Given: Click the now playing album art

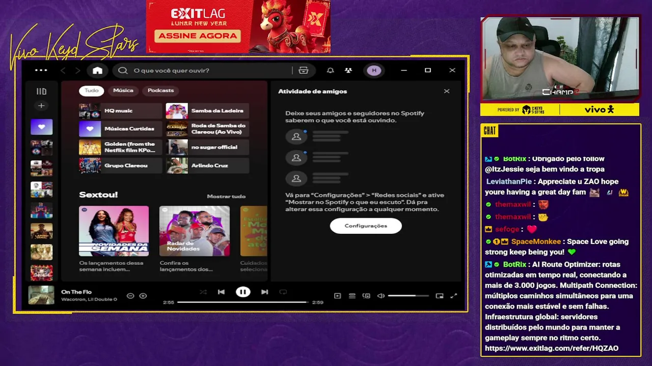Looking at the screenshot, I should pos(41,295).
